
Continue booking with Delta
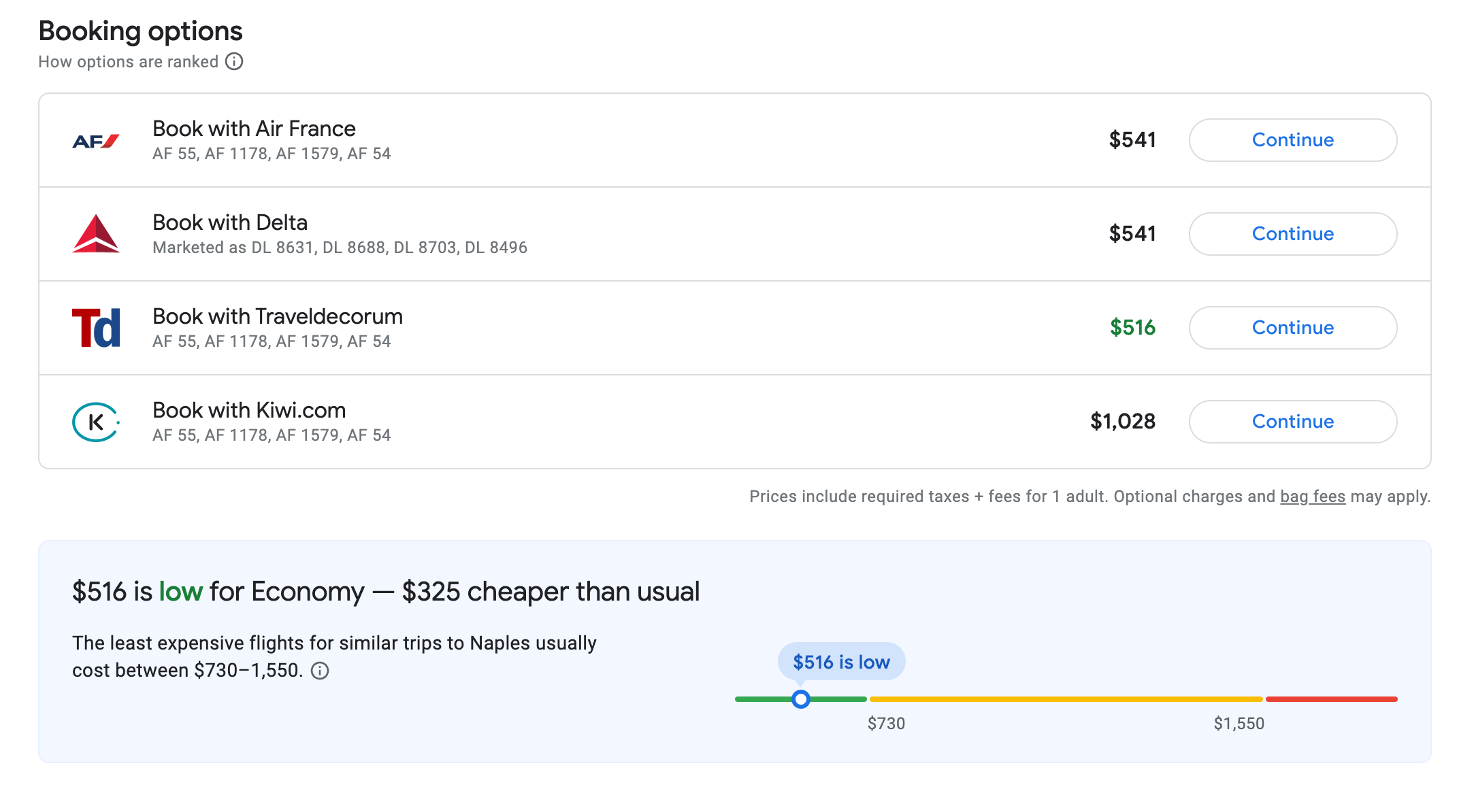click(1292, 234)
